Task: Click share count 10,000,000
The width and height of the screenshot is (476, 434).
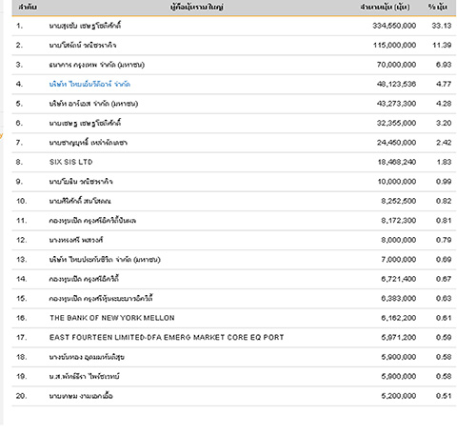Action: click(397, 182)
